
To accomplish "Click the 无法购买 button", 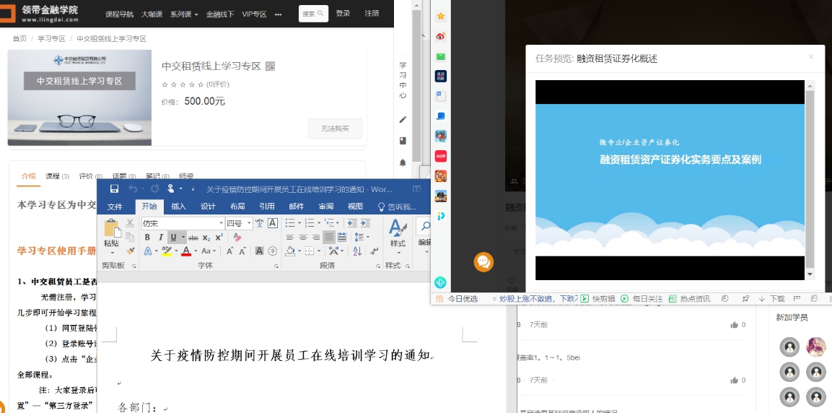I will [334, 129].
